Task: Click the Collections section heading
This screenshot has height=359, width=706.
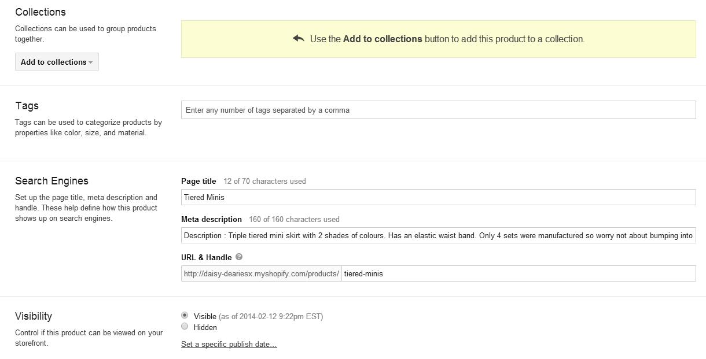Action: coord(41,12)
